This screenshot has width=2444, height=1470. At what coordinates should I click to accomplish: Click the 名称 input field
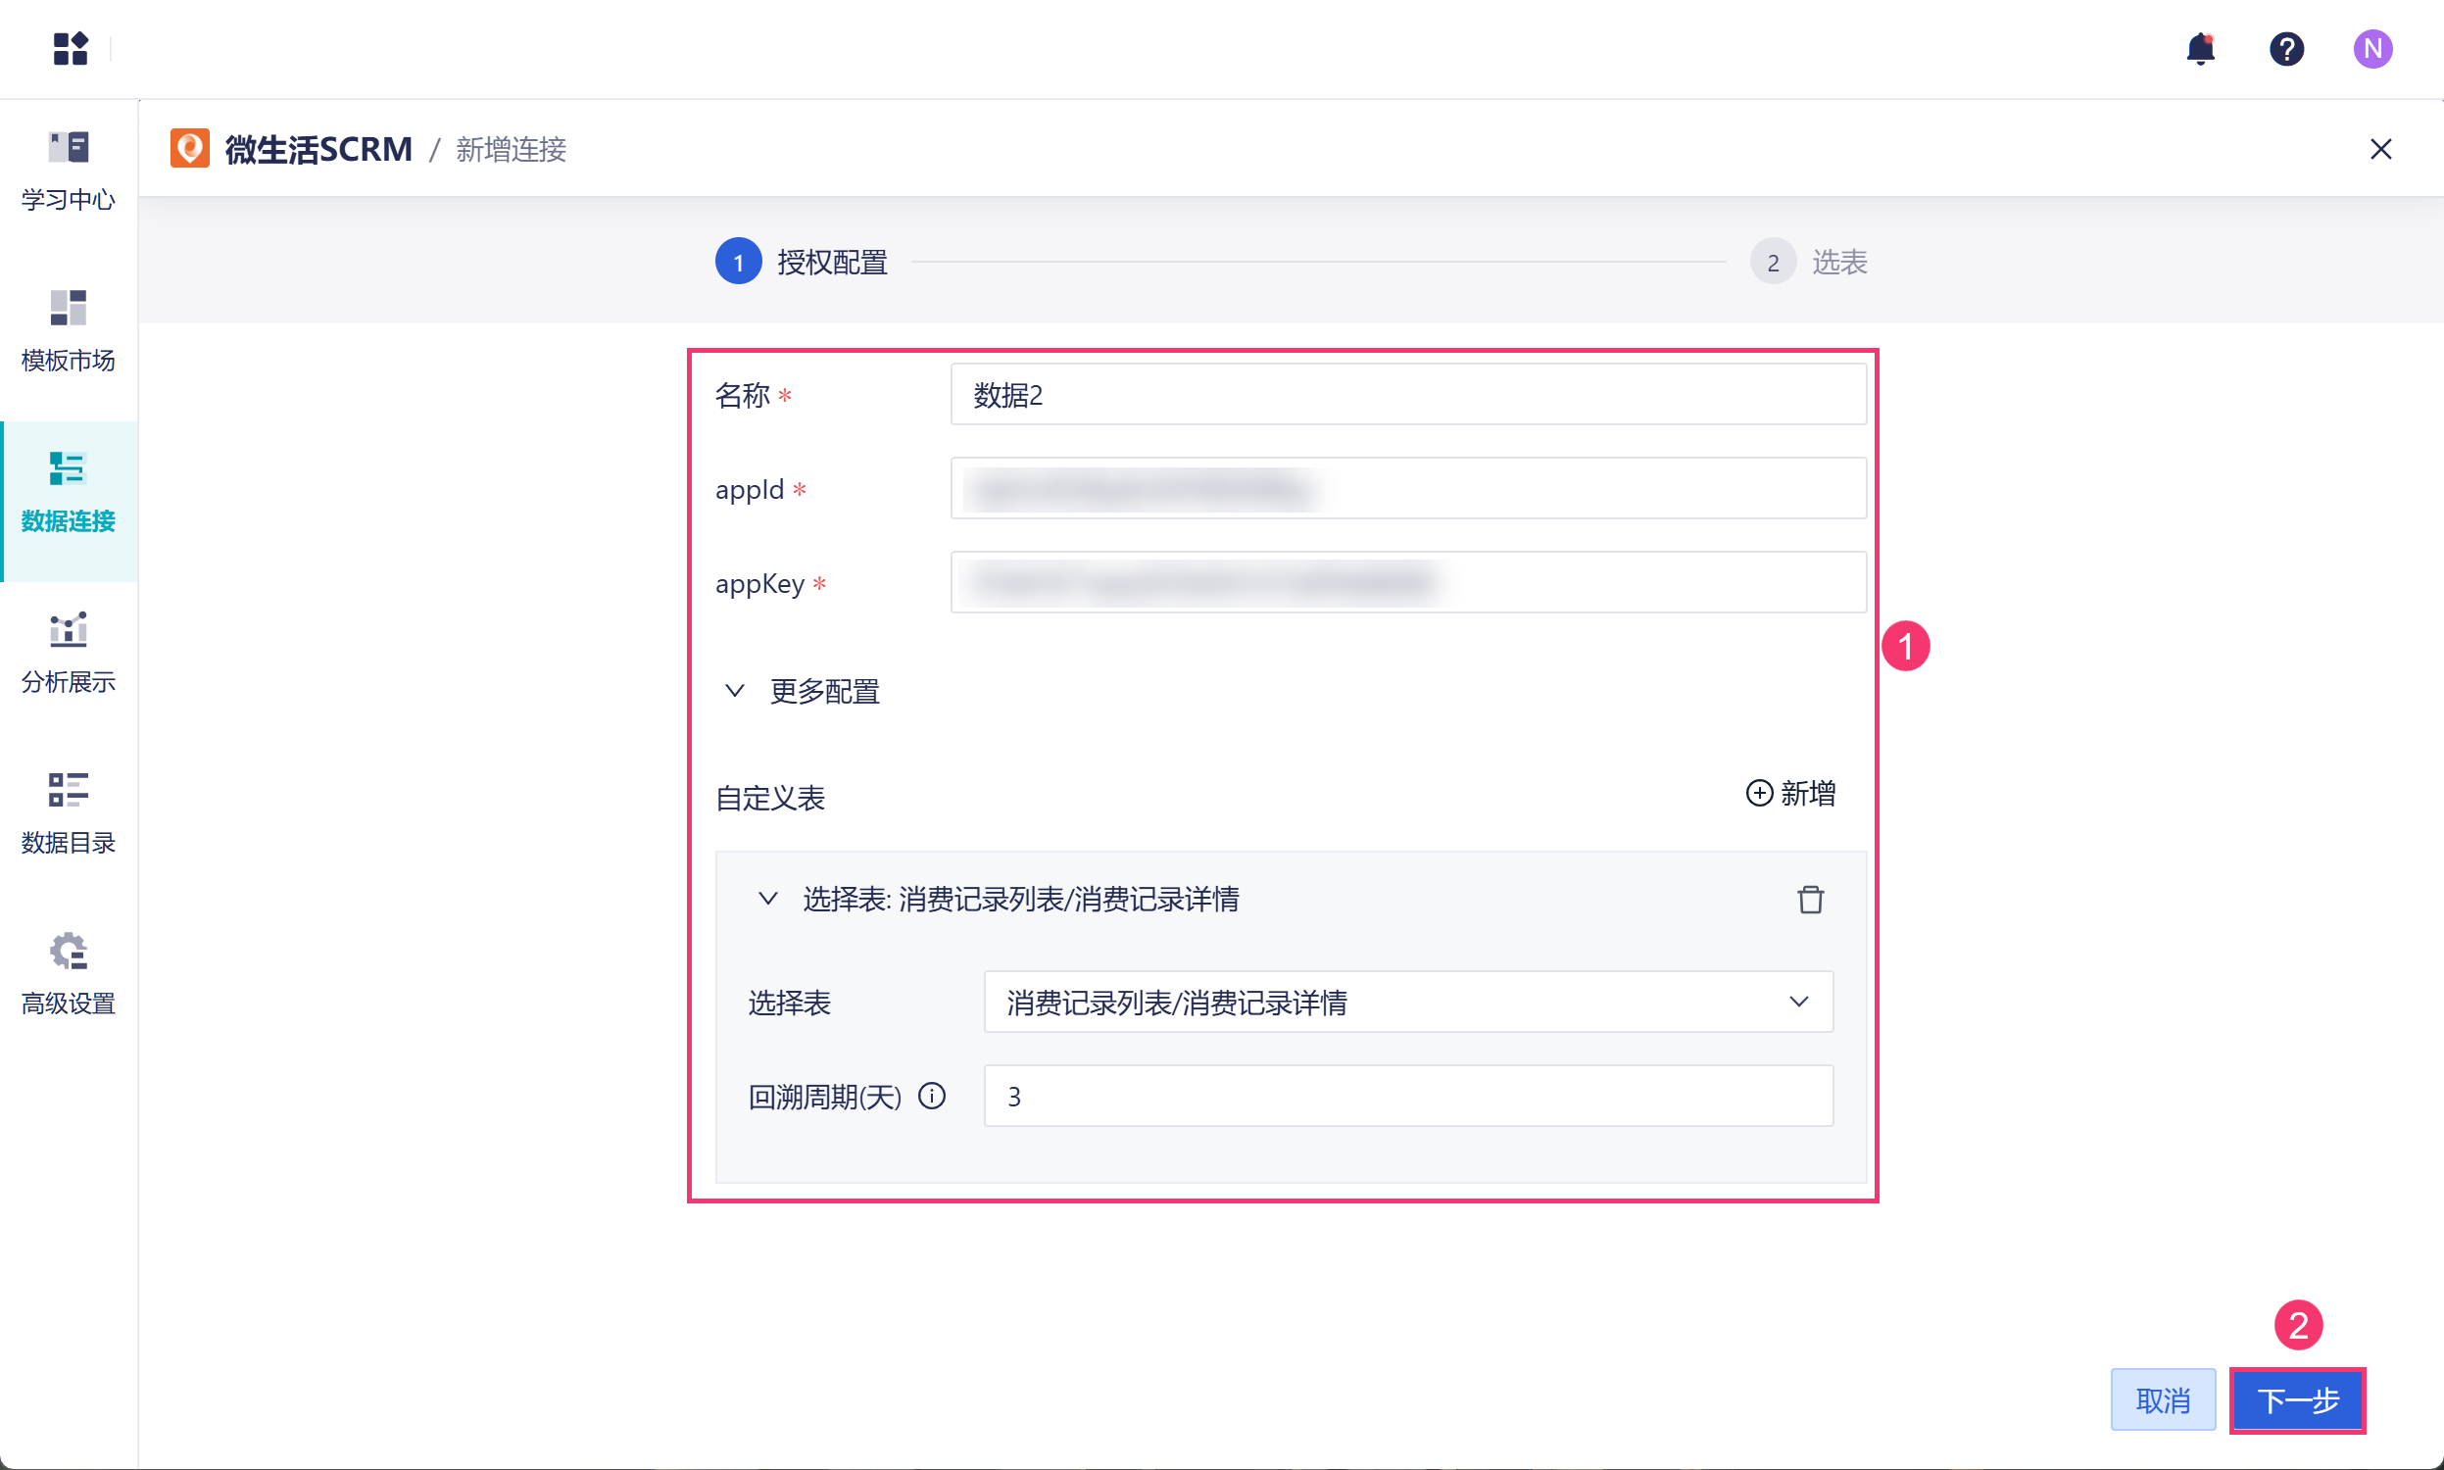coord(1407,395)
